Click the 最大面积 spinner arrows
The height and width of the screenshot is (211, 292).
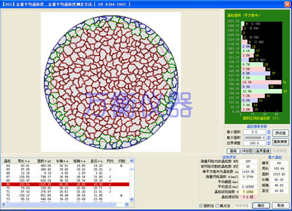[269, 137]
